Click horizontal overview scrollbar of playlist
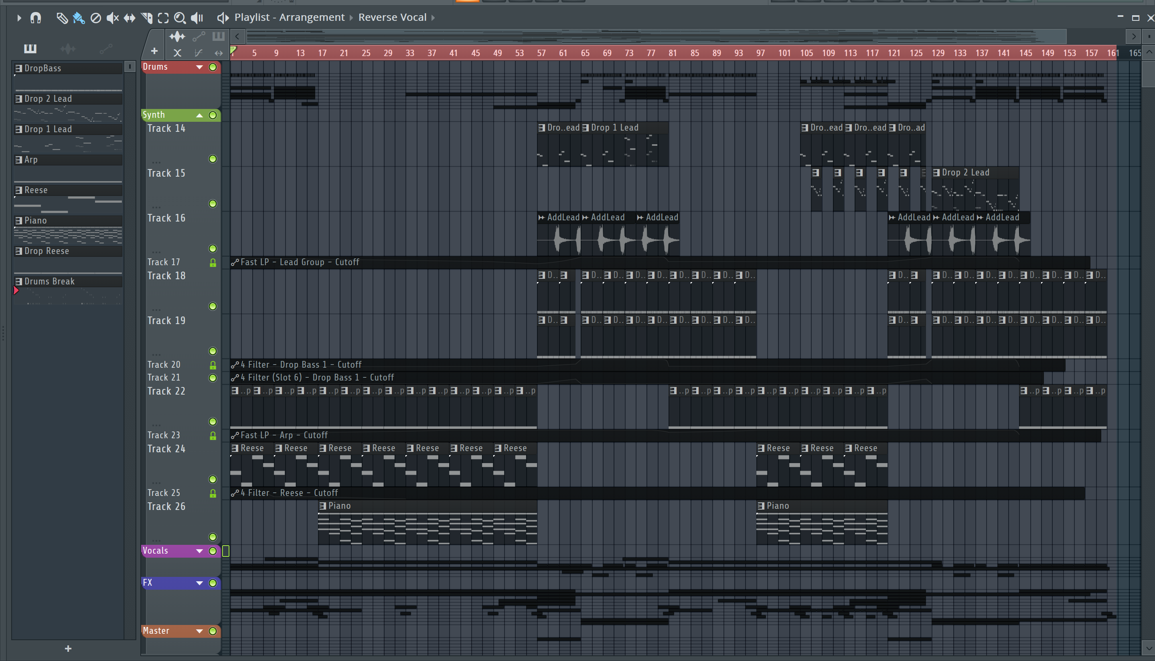The width and height of the screenshot is (1155, 661). pyautogui.click(x=656, y=36)
